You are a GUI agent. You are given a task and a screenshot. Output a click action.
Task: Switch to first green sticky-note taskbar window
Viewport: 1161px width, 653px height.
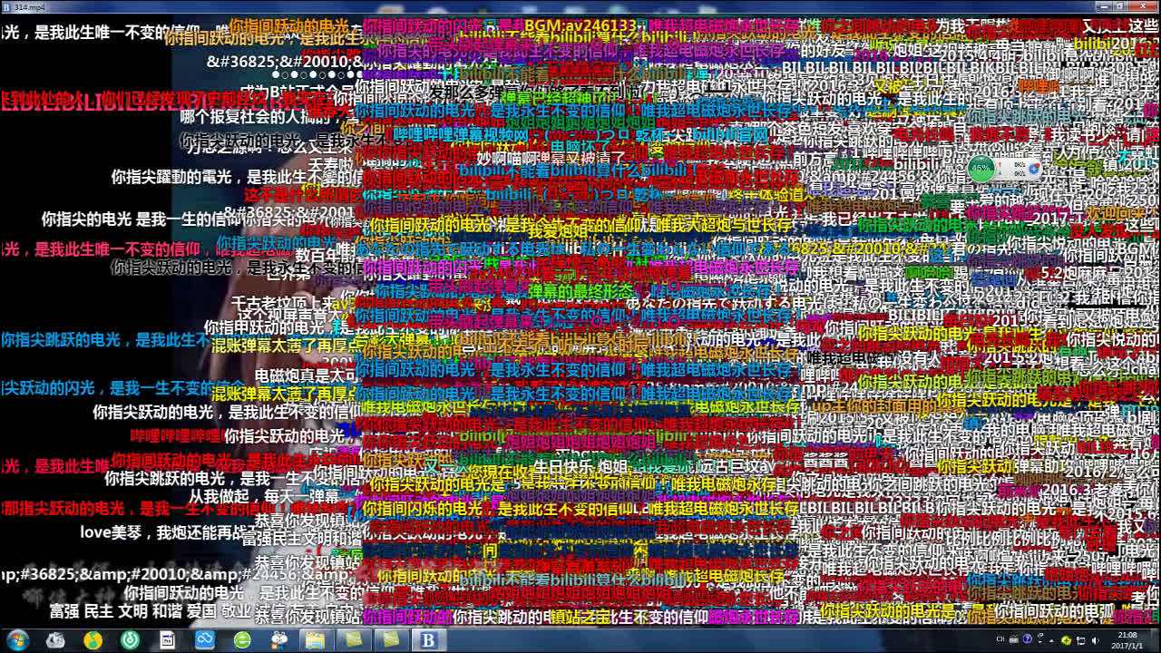[x=353, y=640]
